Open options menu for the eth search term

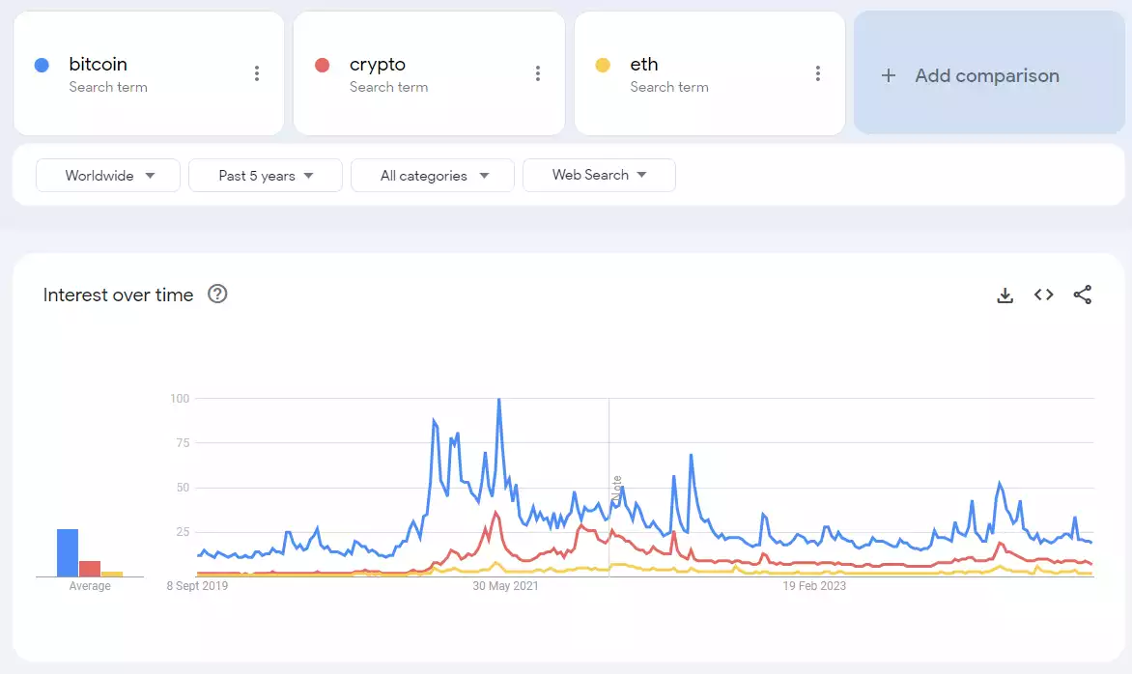pos(817,72)
